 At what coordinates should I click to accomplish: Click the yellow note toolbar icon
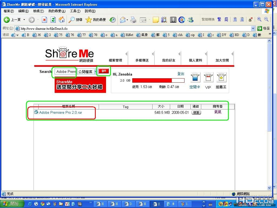(x=156, y=19)
